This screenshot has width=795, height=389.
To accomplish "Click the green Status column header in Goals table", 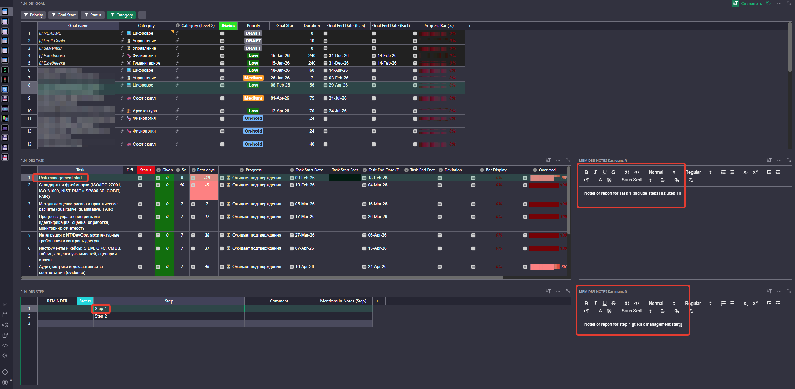I will 228,26.
